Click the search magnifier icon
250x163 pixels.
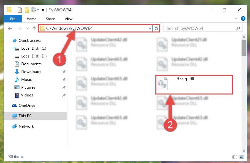[238, 29]
